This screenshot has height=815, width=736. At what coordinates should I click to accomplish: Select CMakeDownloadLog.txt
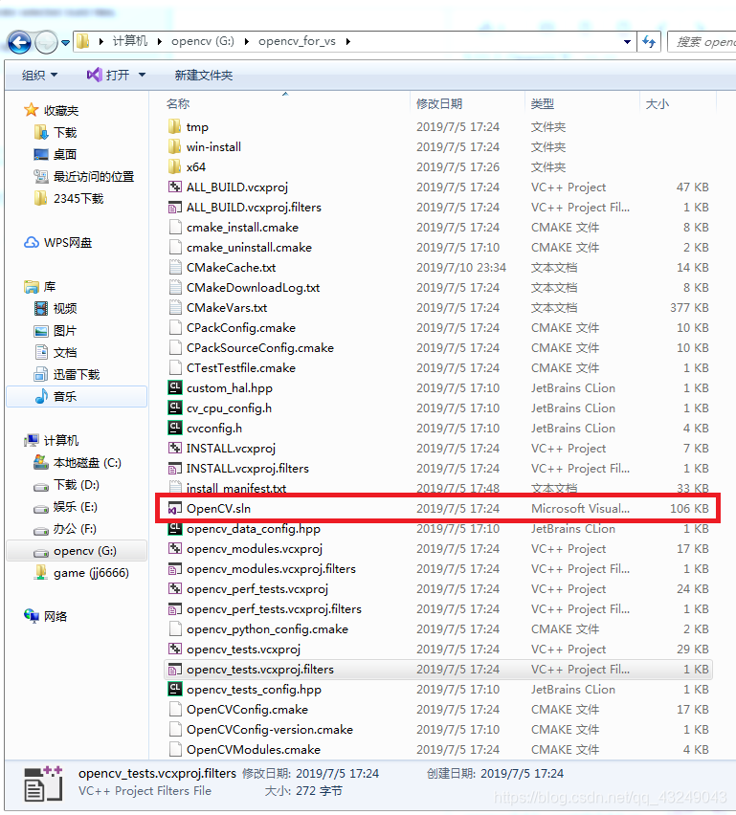point(253,287)
